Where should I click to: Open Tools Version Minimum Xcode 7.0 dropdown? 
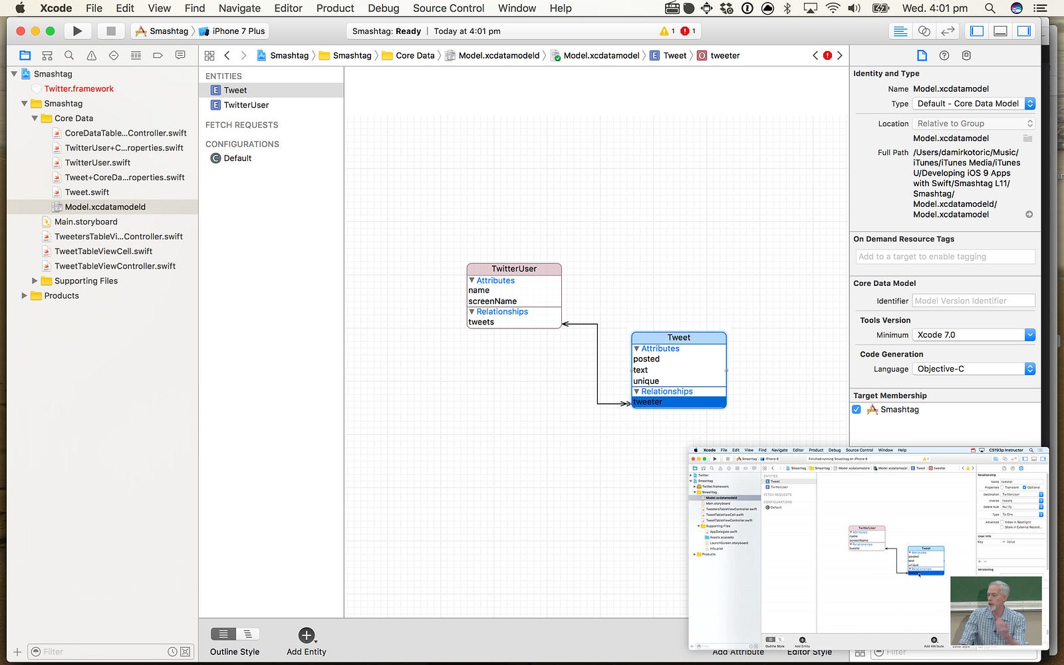click(x=974, y=335)
